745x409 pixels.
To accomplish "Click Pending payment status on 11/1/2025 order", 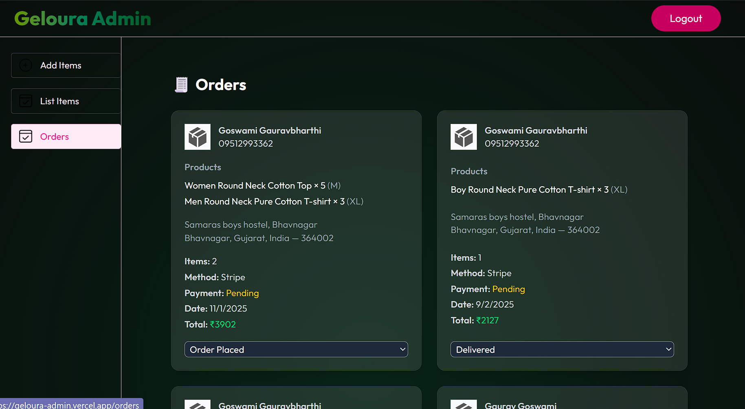I will (242, 293).
